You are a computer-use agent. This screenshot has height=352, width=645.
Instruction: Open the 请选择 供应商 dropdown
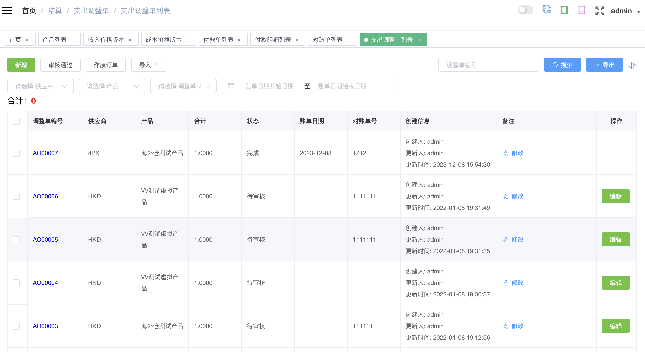click(40, 86)
